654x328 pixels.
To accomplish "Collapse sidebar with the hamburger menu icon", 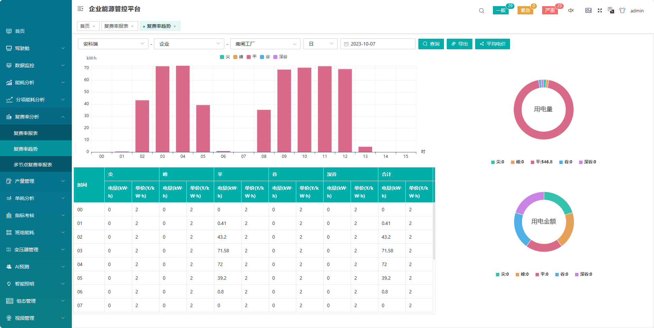I will (80, 9).
